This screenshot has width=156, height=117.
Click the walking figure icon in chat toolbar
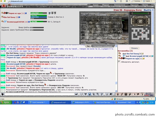point(94,94)
